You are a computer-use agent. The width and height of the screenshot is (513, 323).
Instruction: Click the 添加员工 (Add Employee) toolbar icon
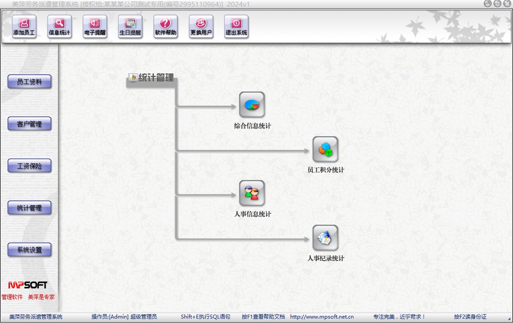[x=24, y=26]
